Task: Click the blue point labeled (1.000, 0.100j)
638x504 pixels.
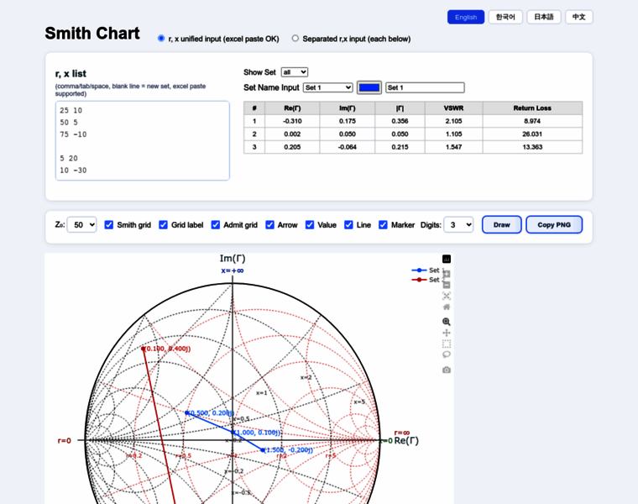Action: tap(233, 432)
